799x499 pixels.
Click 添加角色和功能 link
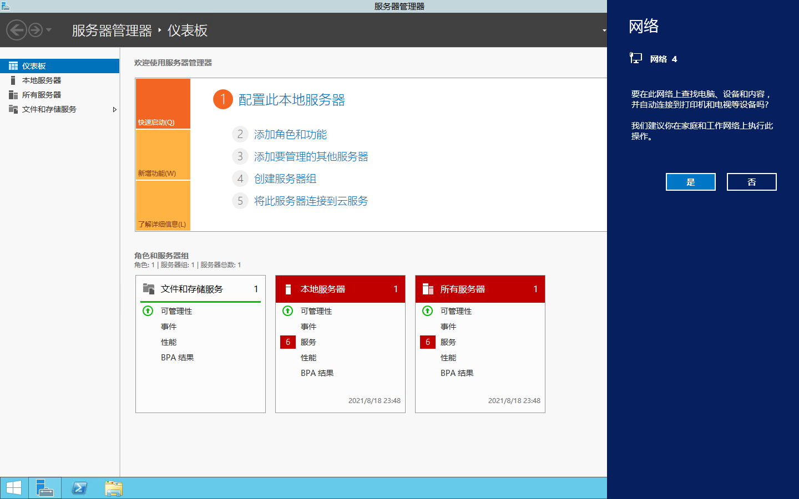coord(290,135)
